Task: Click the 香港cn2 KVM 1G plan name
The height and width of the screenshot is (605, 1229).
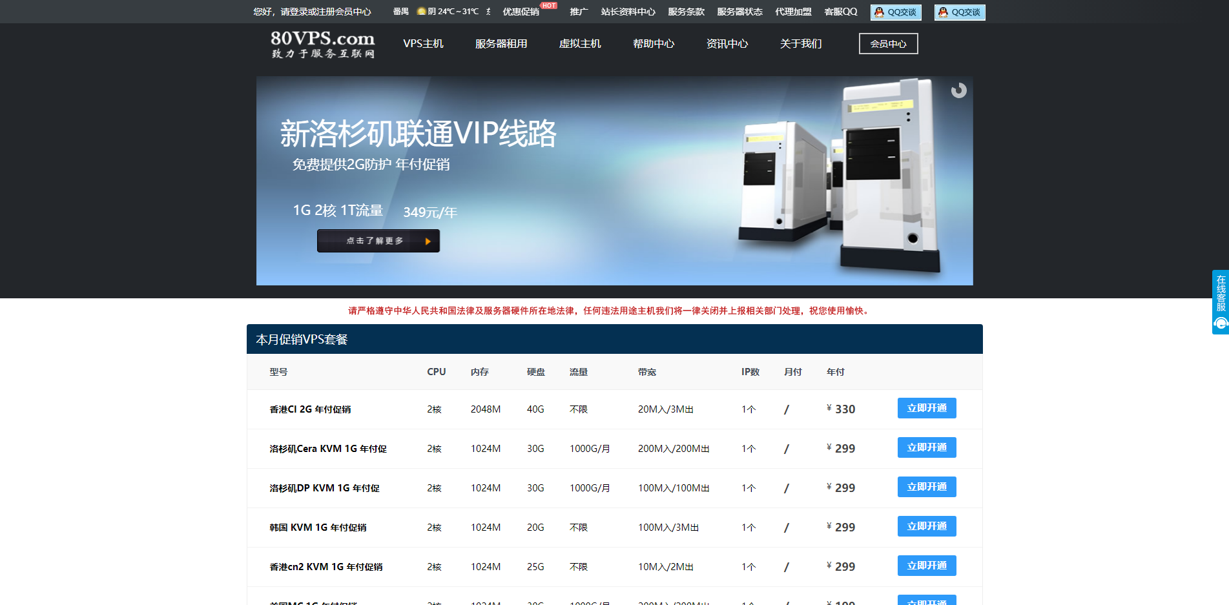Action: click(325, 567)
